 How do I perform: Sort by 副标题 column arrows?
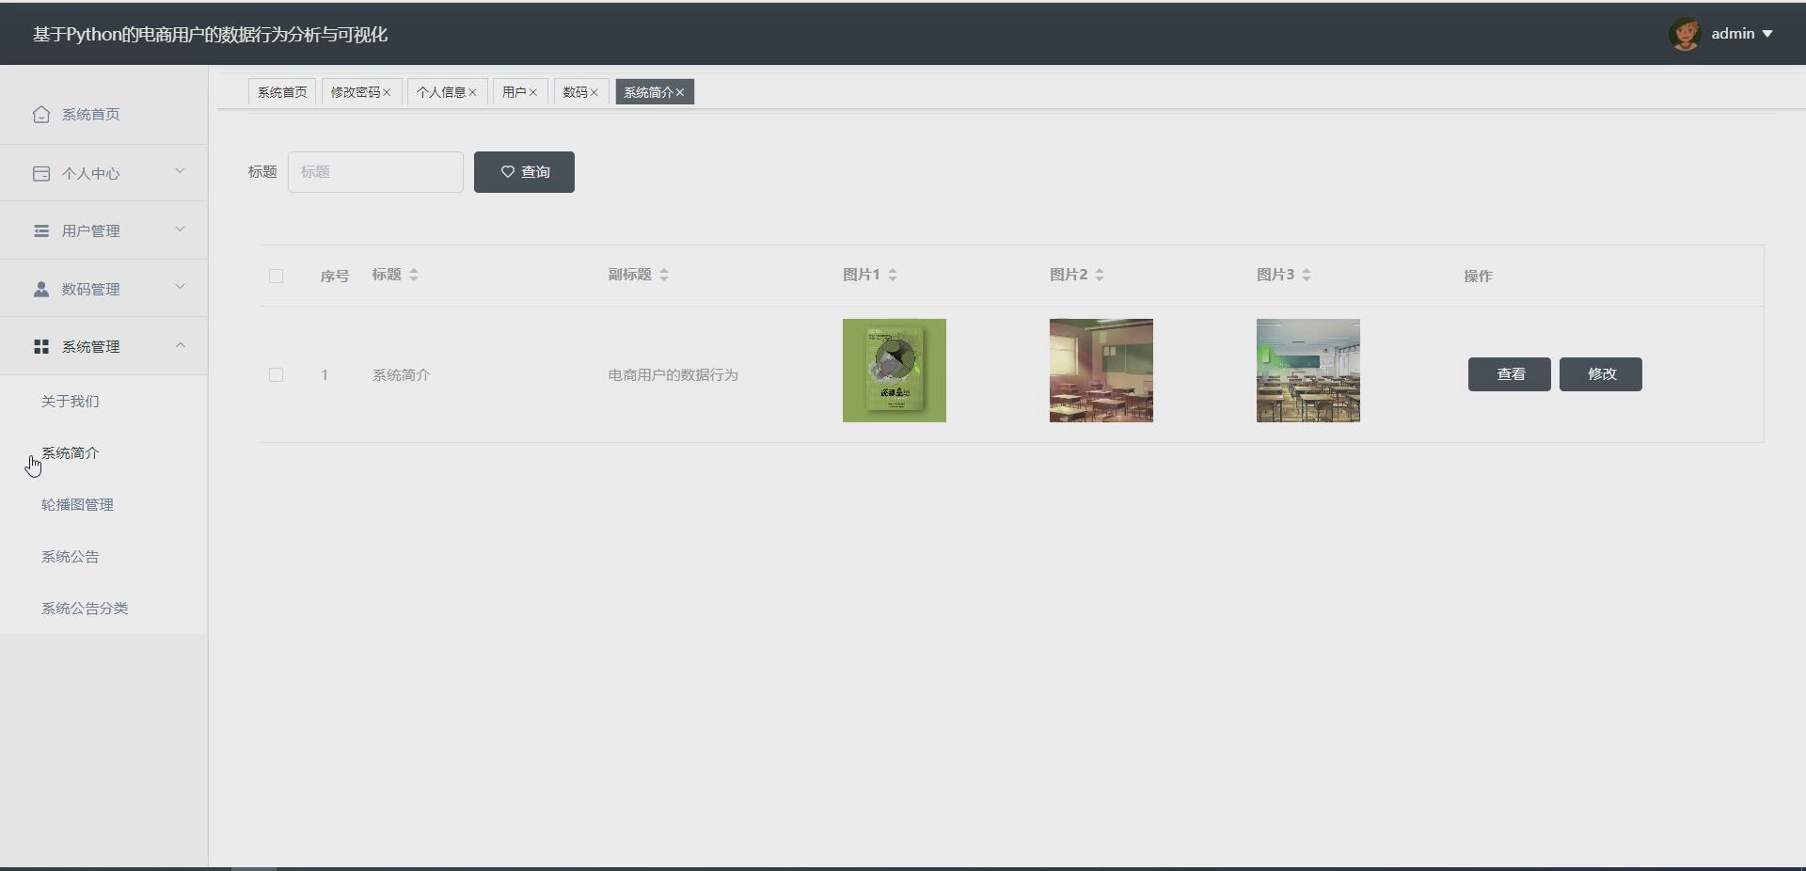coord(664,275)
